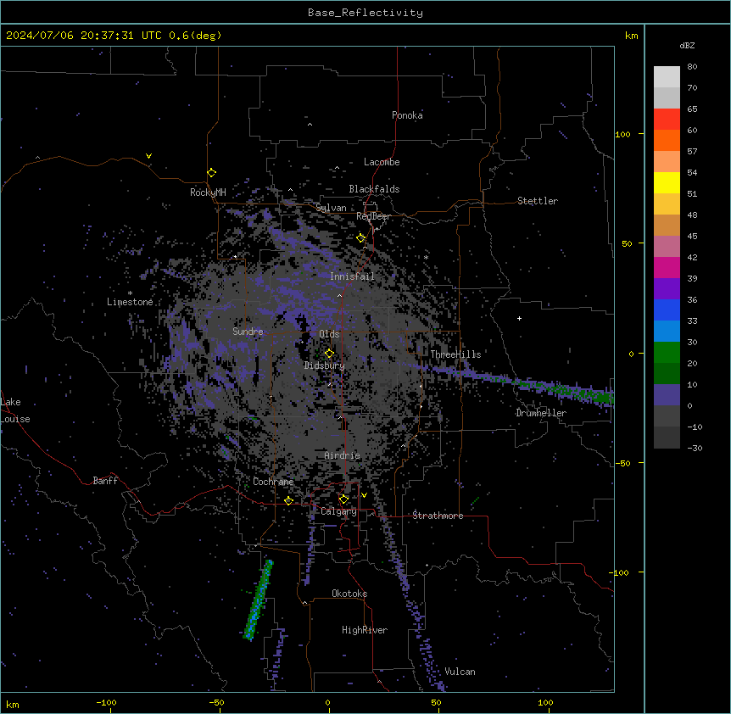This screenshot has width=731, height=714.
Task: Click the Limestone label
Action: click(130, 302)
